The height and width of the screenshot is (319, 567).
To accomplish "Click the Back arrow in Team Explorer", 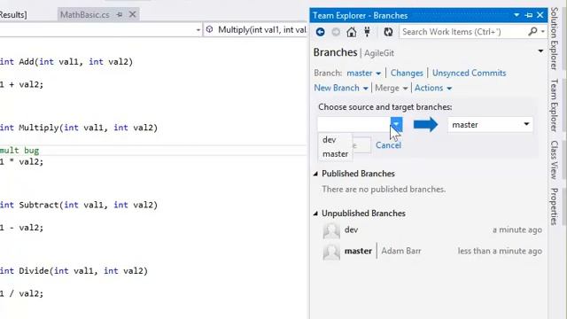I will pos(320,32).
